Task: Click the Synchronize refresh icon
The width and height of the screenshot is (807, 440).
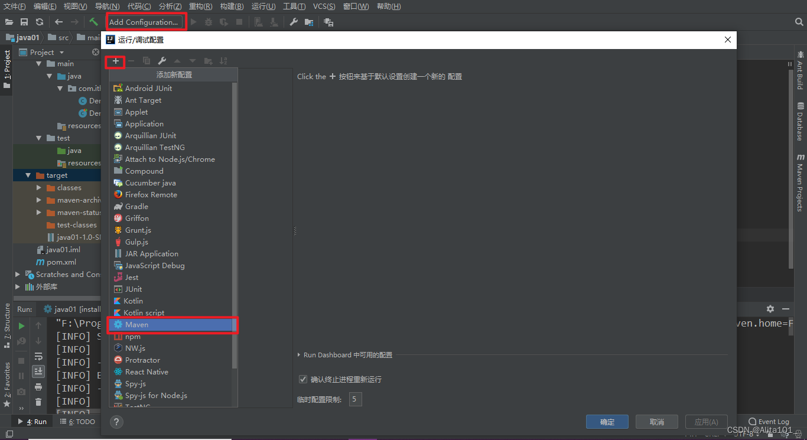Action: pos(40,22)
